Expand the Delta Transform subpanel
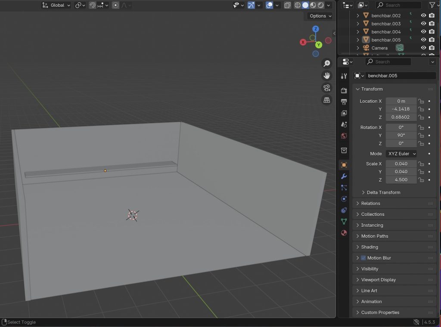 tap(383, 192)
